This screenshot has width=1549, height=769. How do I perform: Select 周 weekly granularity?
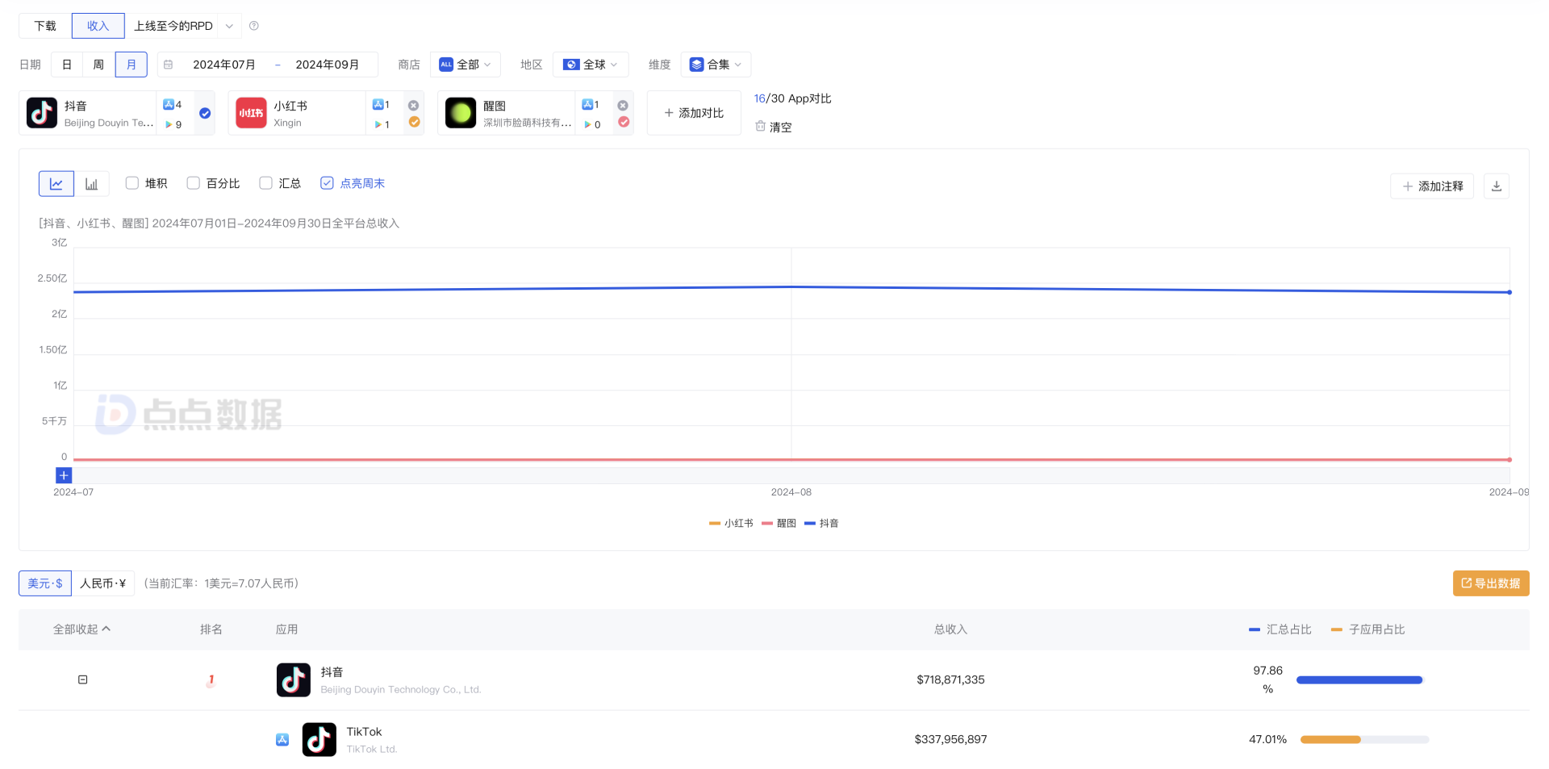point(98,65)
